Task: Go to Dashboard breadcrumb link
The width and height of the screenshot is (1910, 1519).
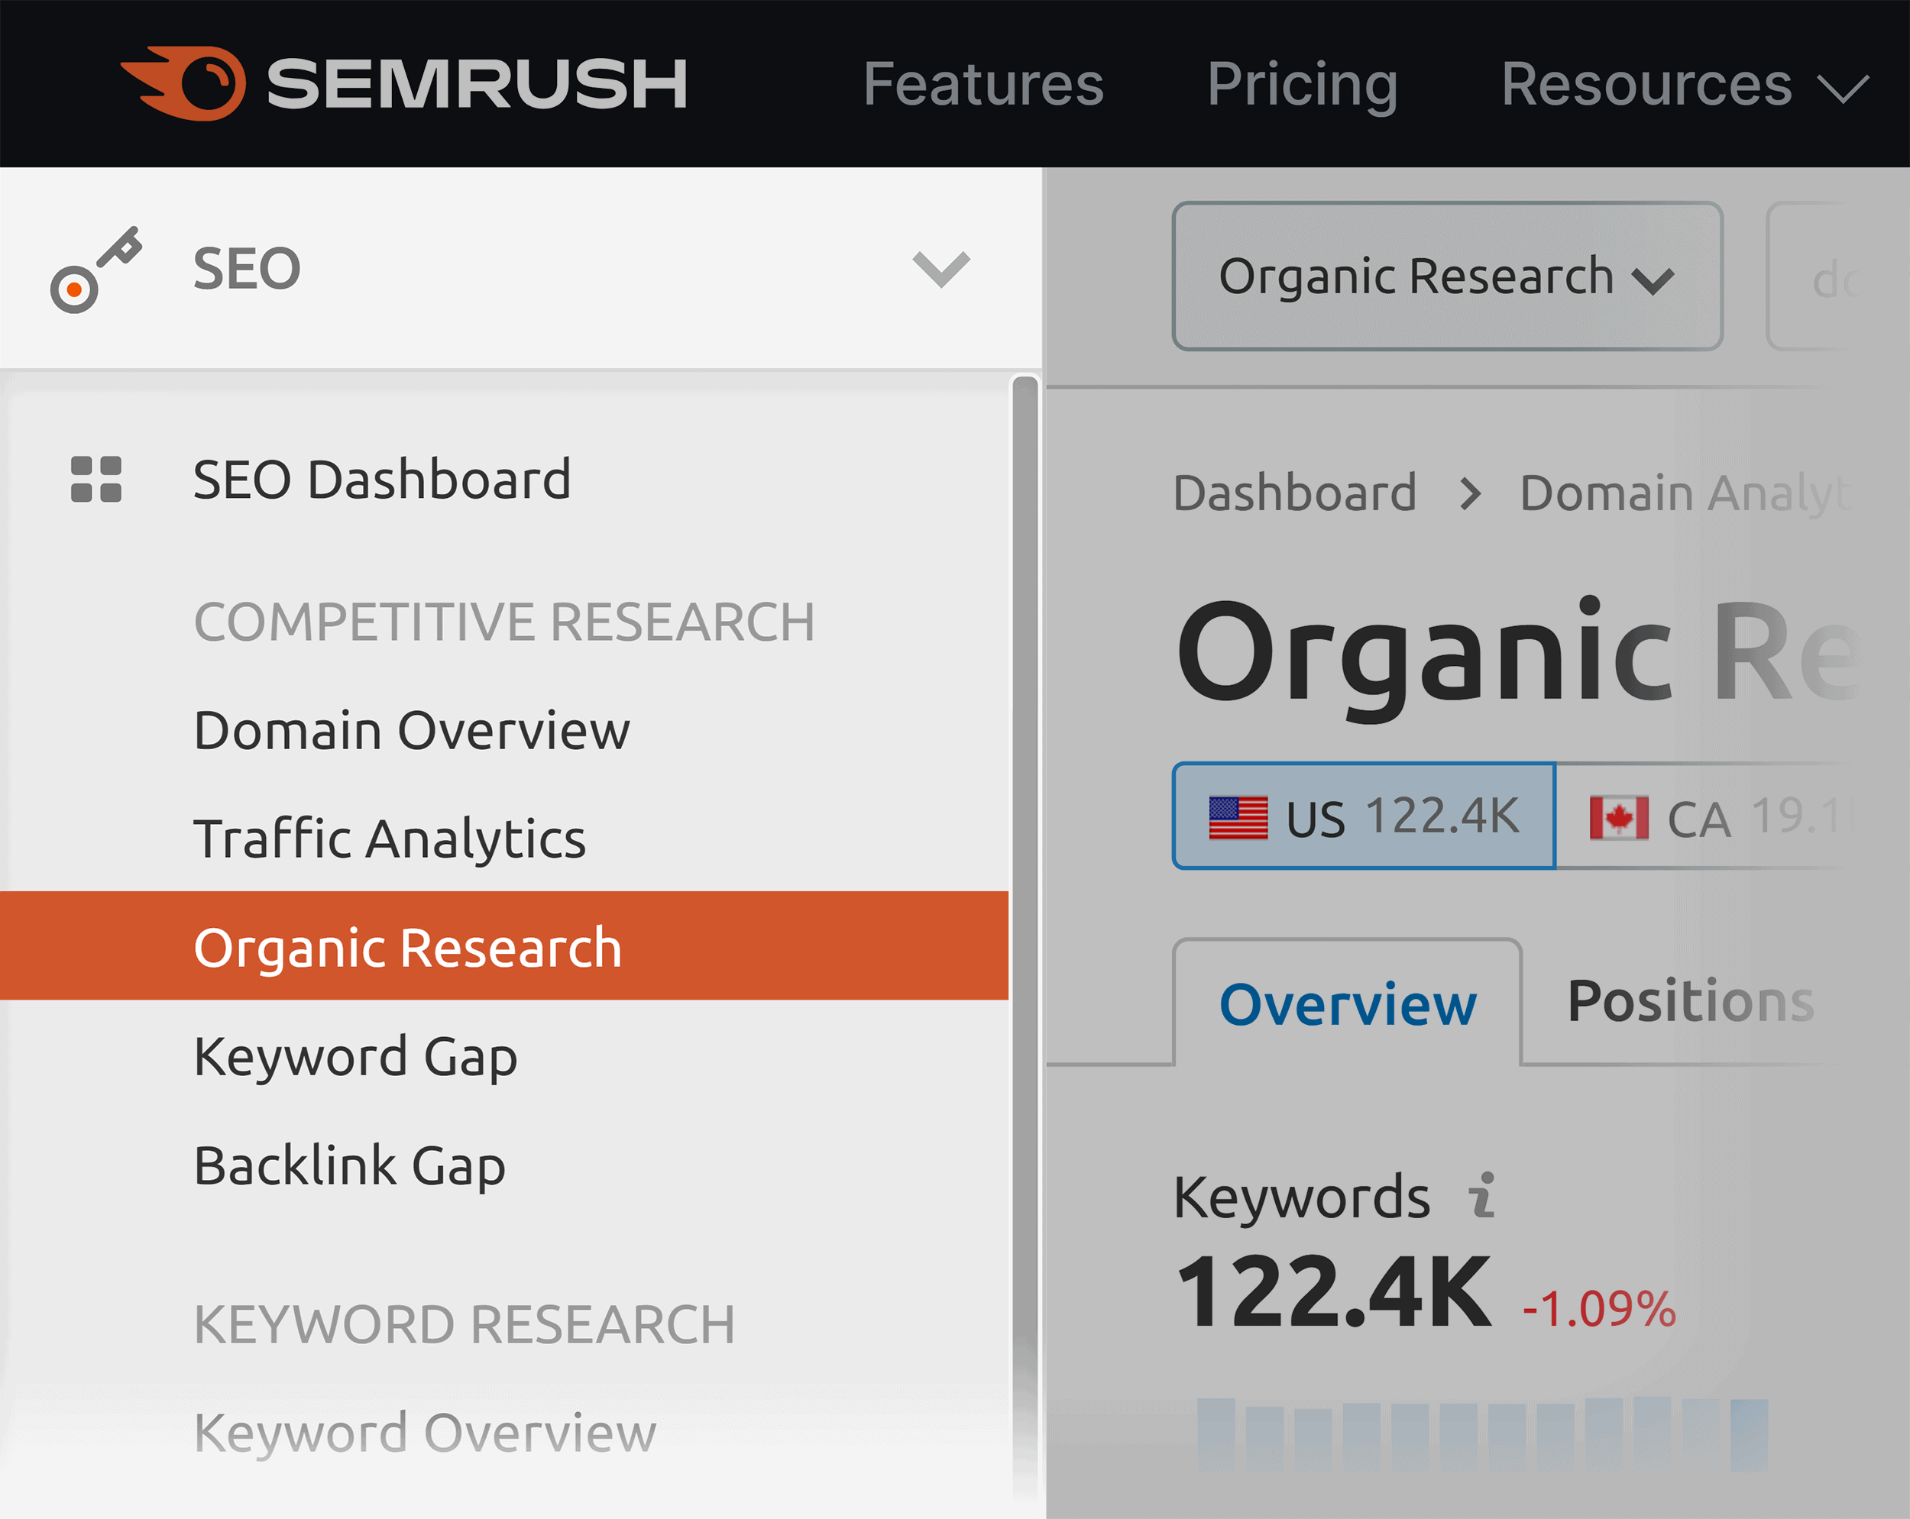Action: click(x=1295, y=493)
